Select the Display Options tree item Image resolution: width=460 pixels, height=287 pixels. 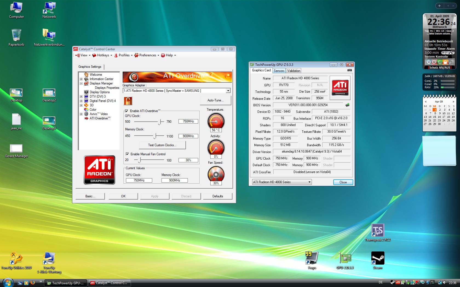point(100,92)
